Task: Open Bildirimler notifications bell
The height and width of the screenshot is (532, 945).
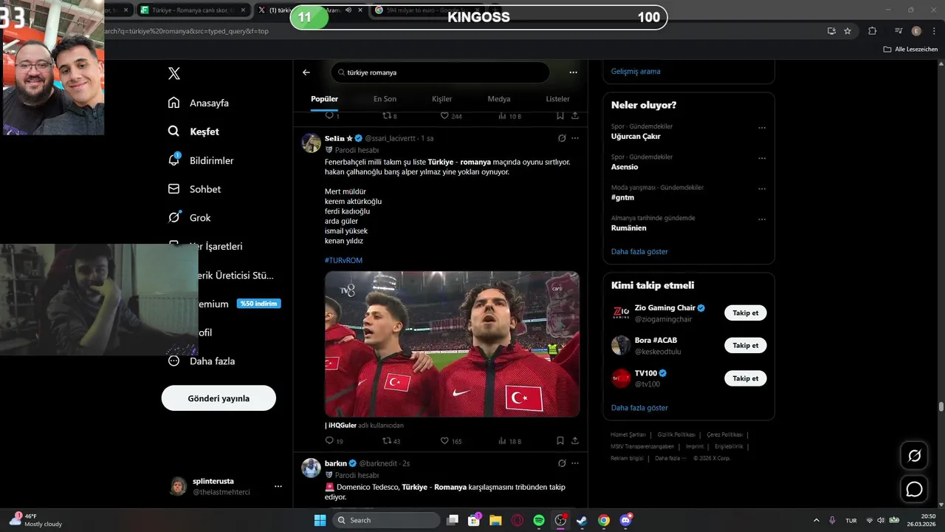Action: point(201,160)
